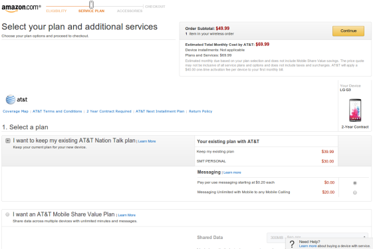
Task: Click the question mark help icon
Action: pos(292,244)
